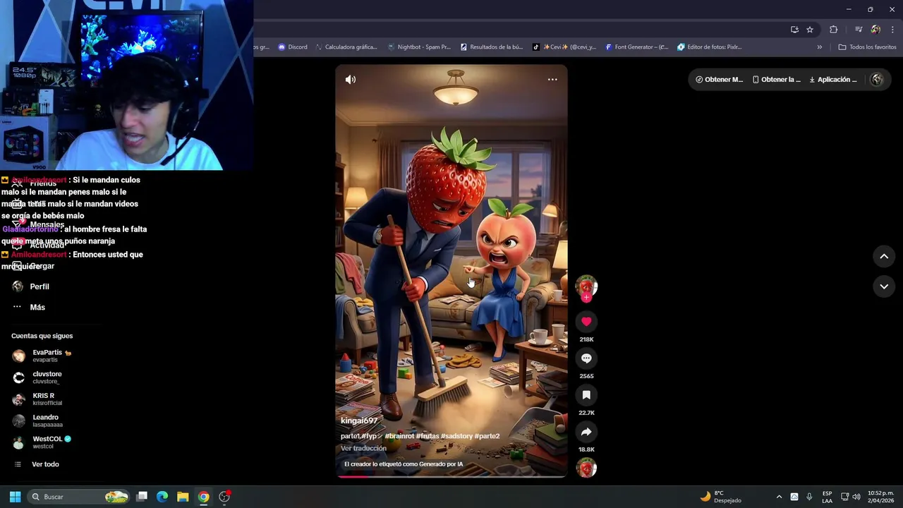Follow creator with the plus badge
Image resolution: width=903 pixels, height=508 pixels.
pos(586,298)
